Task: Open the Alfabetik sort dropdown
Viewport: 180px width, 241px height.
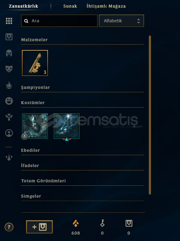Action: [121, 21]
